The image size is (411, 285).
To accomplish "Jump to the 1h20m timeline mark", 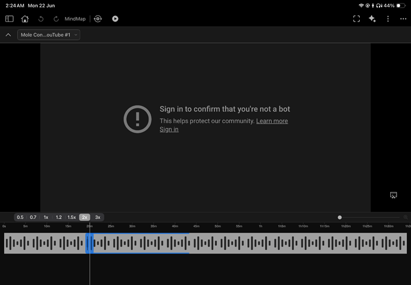I will 346,226.
